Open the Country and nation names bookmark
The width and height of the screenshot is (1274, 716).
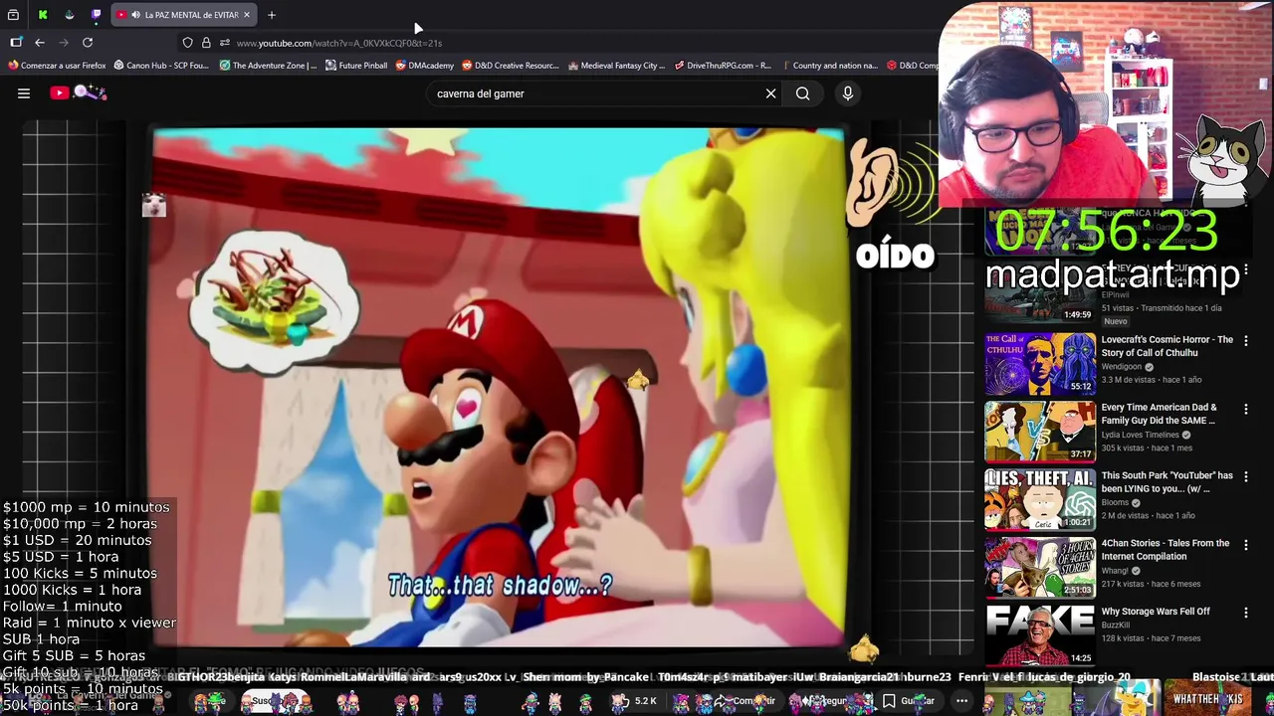[x=829, y=66]
